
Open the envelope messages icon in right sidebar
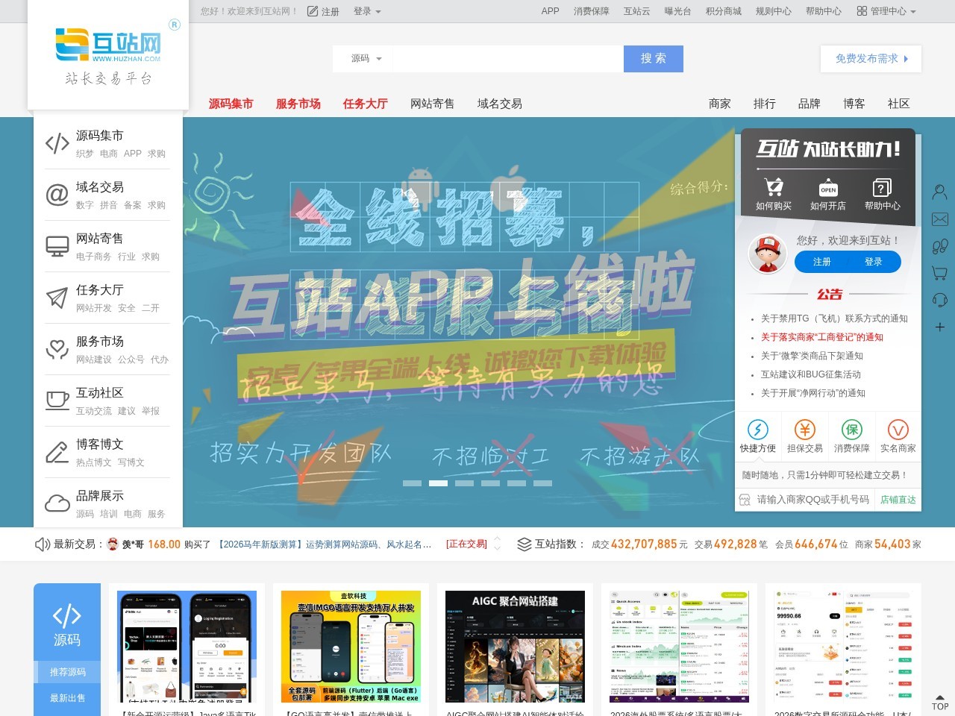point(939,219)
